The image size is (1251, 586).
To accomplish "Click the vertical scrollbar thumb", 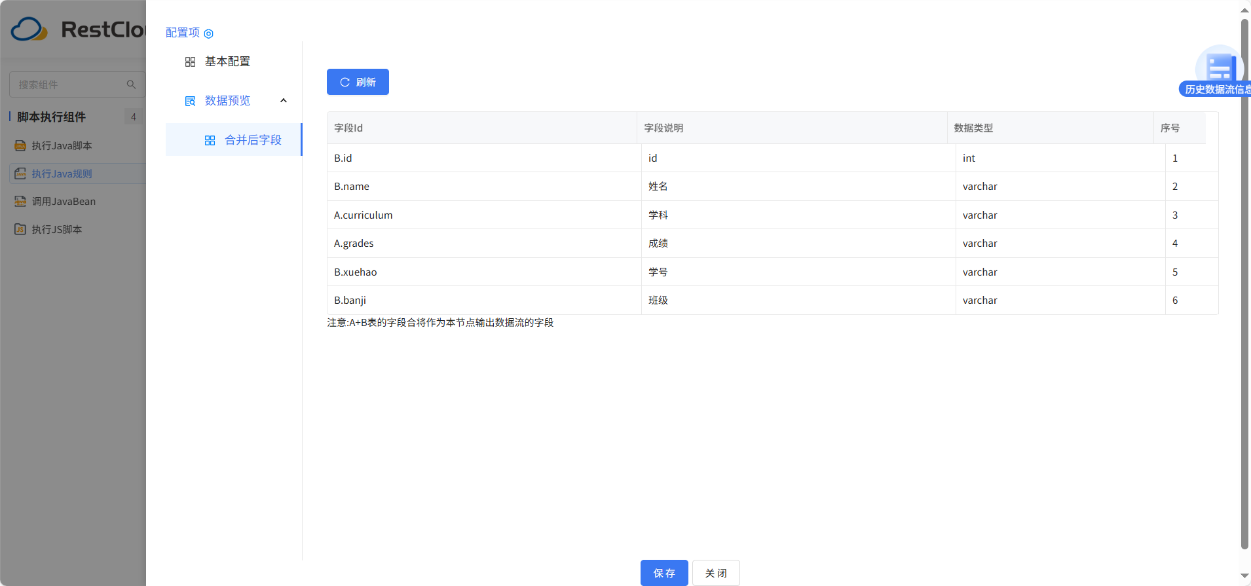I will (x=1244, y=284).
